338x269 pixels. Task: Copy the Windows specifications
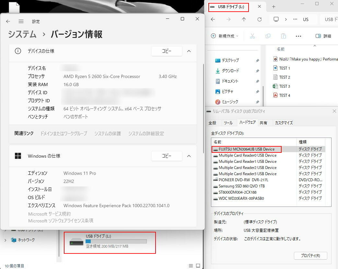167,156
